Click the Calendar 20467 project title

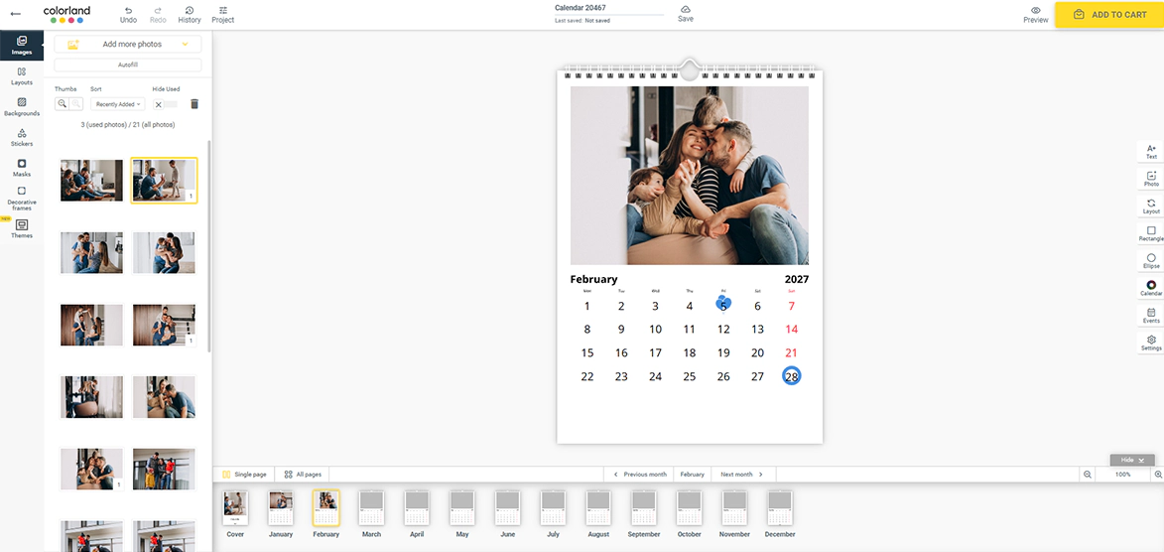click(581, 7)
